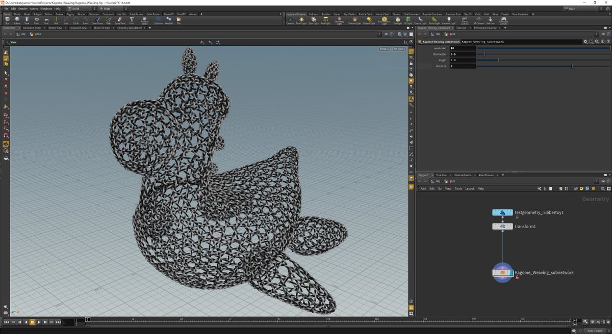
Task: Open the Persp viewport camera dropdown
Action: (385, 49)
